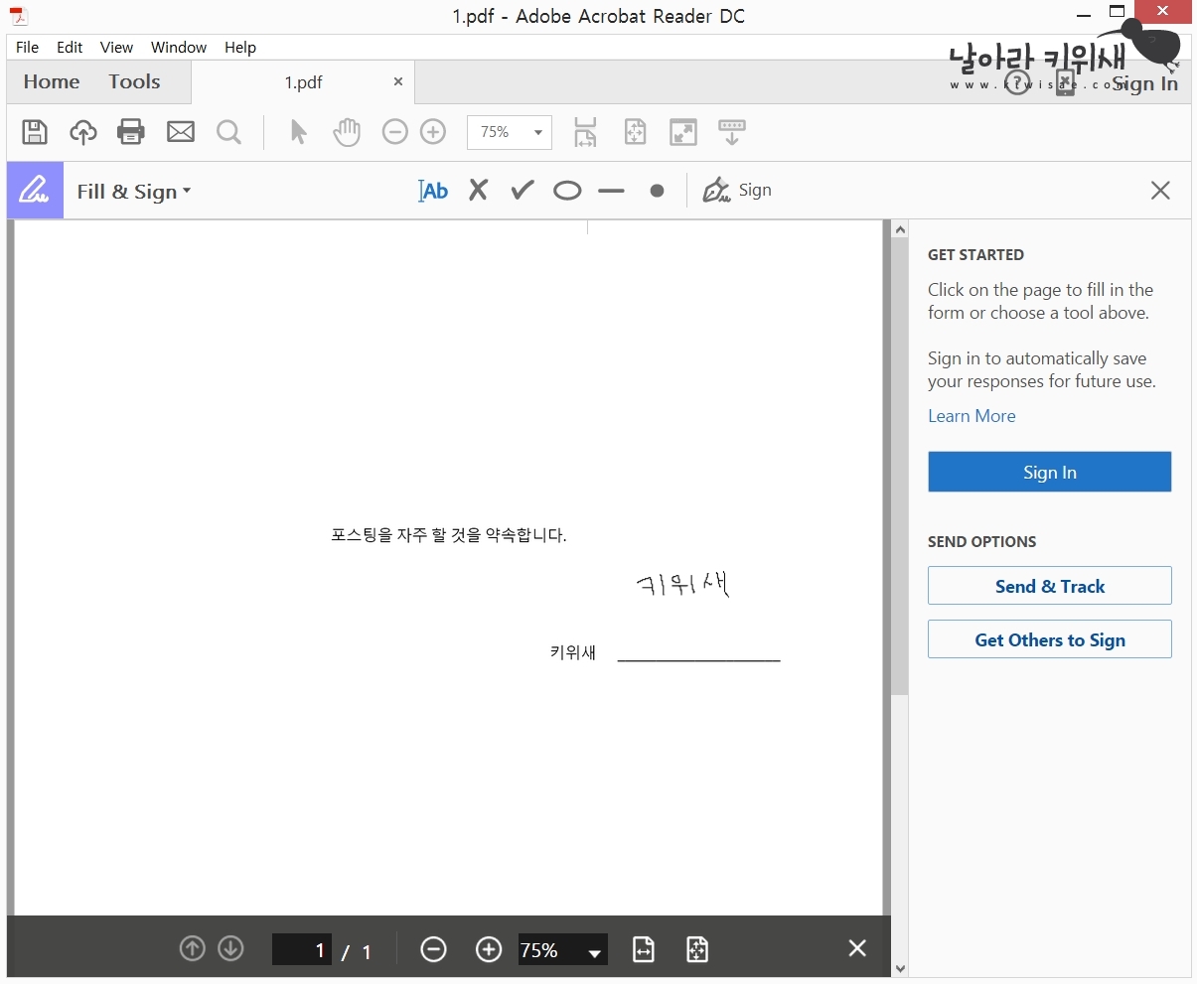Activate the Hand pan tool
Image resolution: width=1197 pixels, height=984 pixels.
tap(346, 132)
